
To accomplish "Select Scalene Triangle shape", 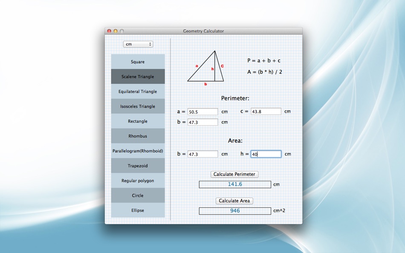I will 138,77.
